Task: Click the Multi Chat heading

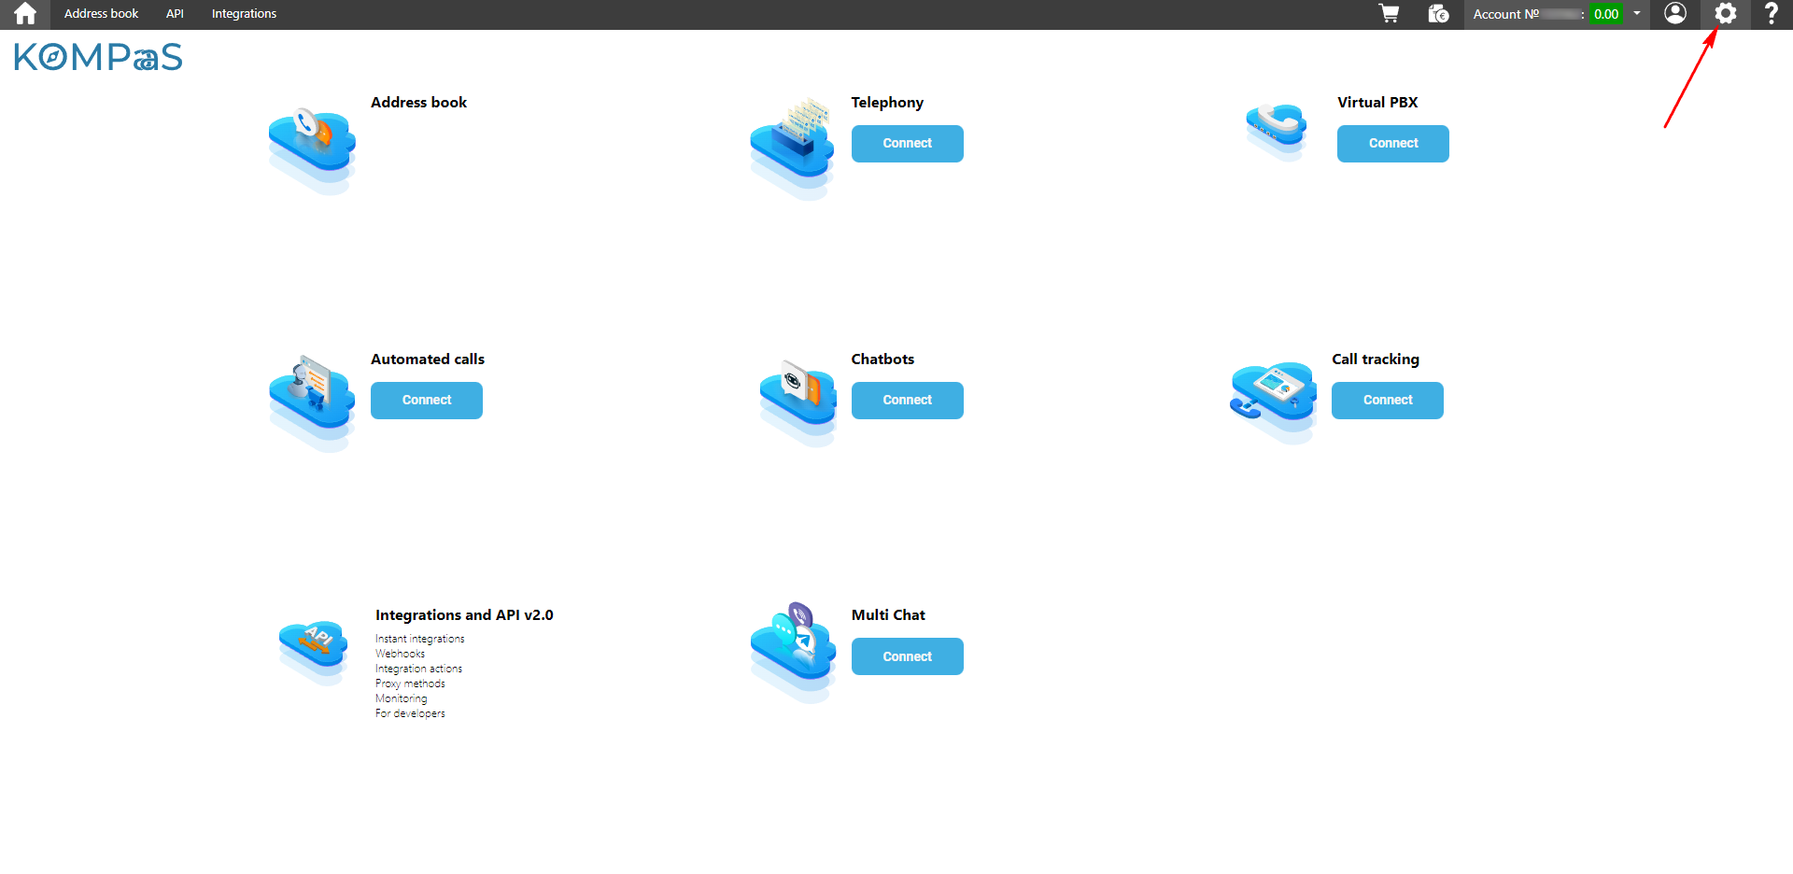Action: coord(888,615)
